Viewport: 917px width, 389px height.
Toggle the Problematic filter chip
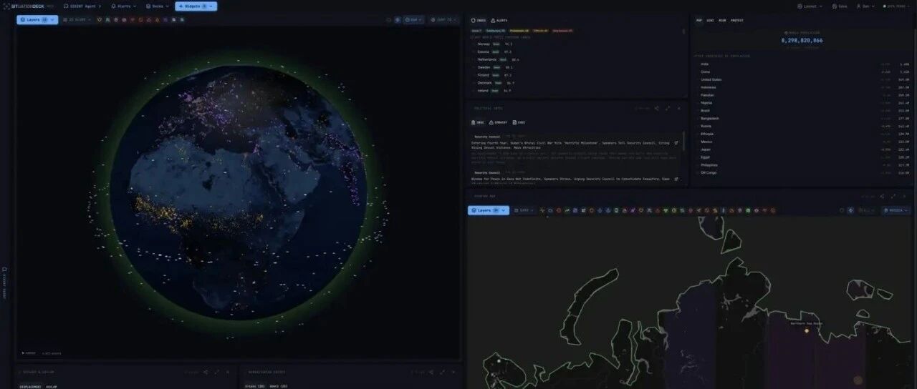pyautogui.click(x=519, y=31)
